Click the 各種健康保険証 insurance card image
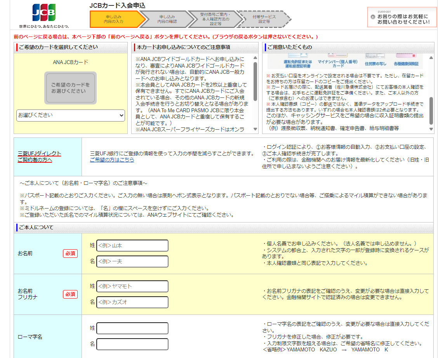This screenshot has width=438, height=358. (x=405, y=61)
